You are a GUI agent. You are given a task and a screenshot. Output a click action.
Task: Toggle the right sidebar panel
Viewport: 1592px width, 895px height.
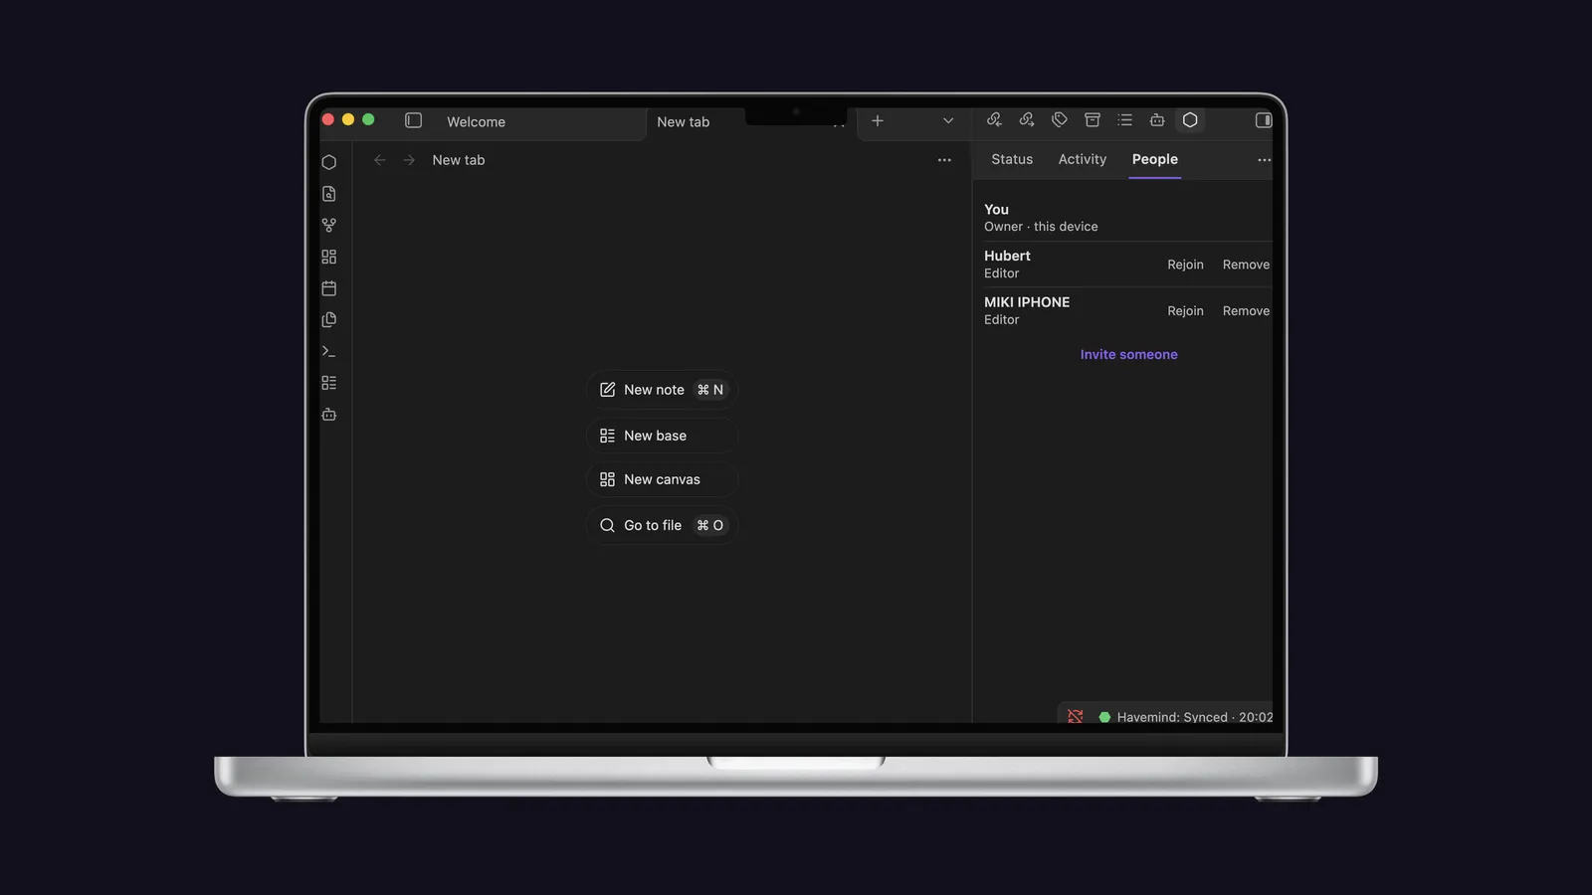[1264, 120]
